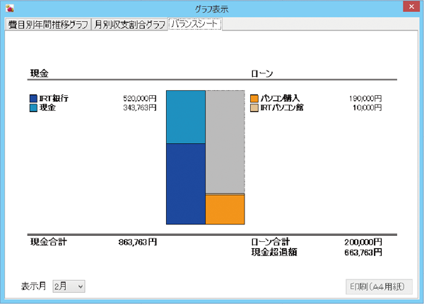Open the 表示月 month dropdown

69,286
